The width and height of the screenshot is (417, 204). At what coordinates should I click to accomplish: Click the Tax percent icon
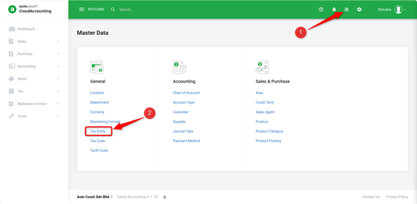point(11,91)
